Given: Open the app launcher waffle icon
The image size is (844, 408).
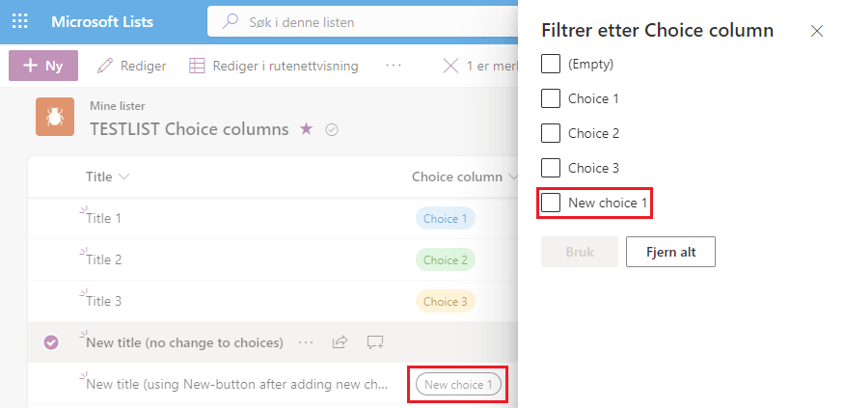Looking at the screenshot, I should 20,22.
